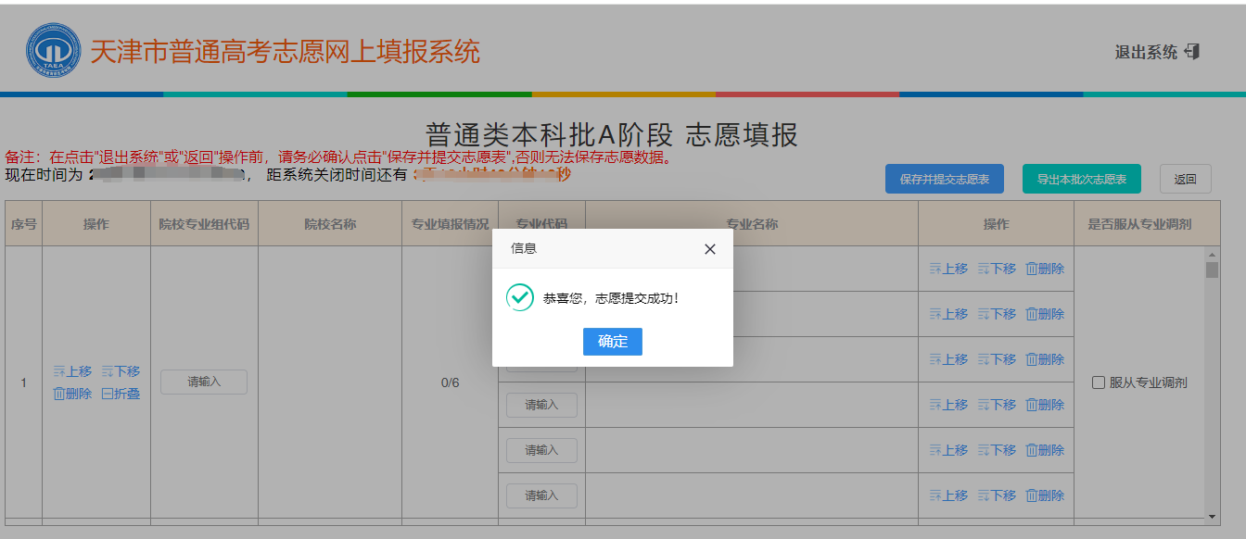Move the third major row up (上移)

click(x=948, y=359)
